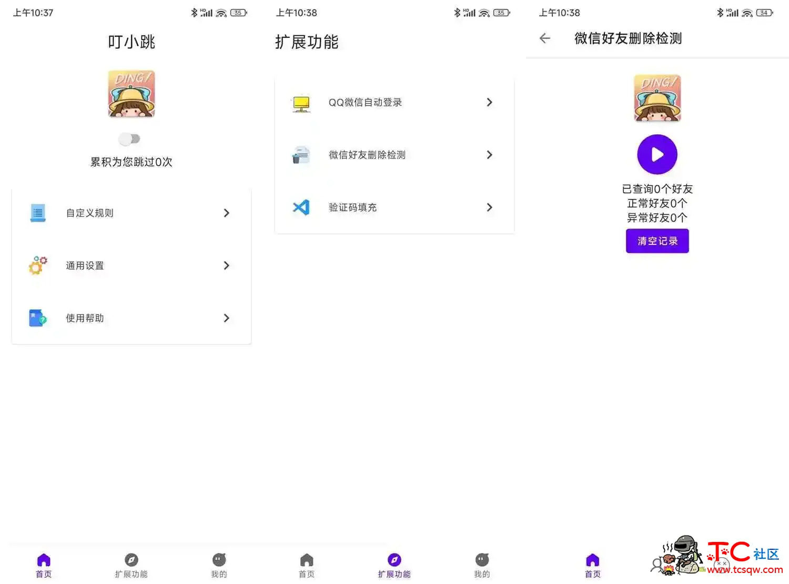Tap 微信好友删除检测 page title
The width and height of the screenshot is (789, 584).
pyautogui.click(x=628, y=38)
